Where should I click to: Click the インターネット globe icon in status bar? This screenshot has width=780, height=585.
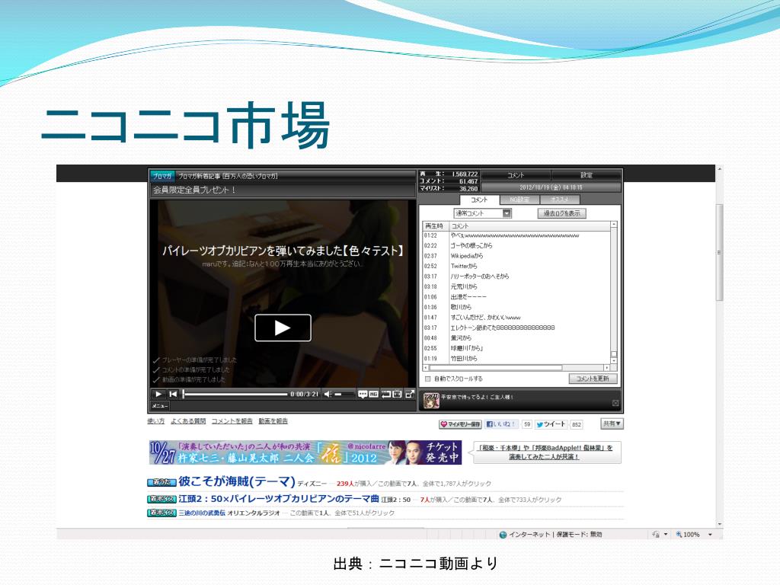(503, 535)
